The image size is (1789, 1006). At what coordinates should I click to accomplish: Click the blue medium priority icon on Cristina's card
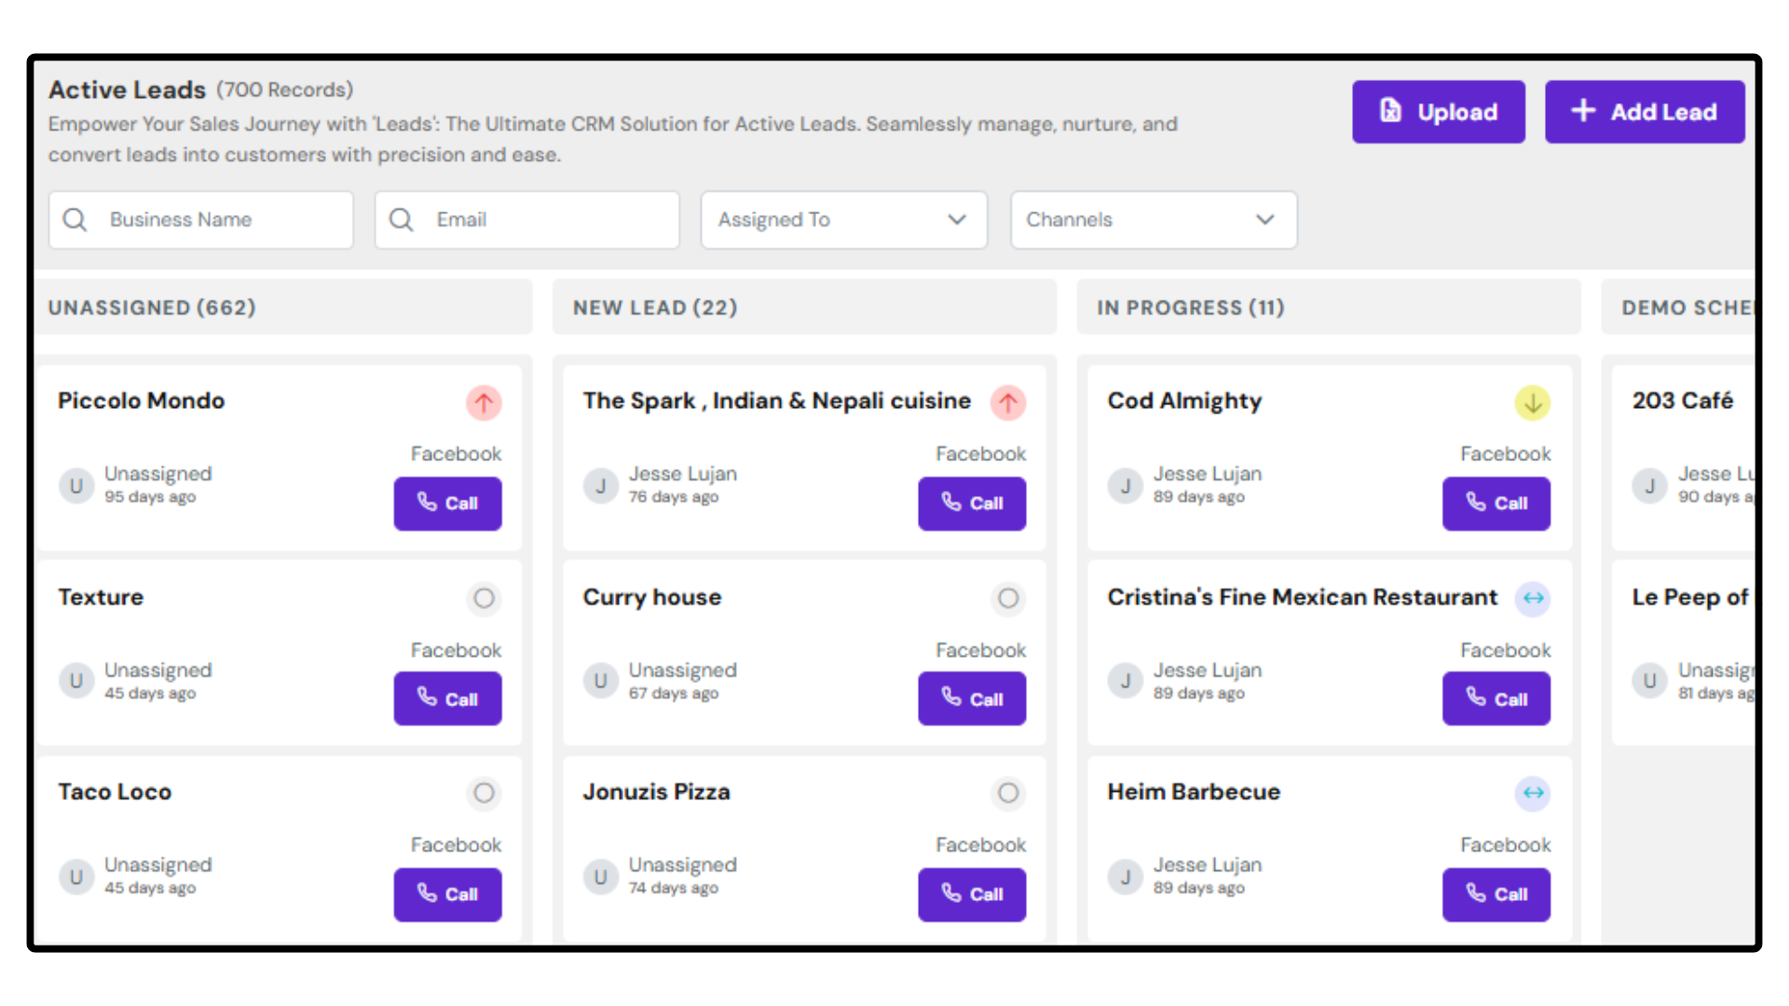[x=1533, y=598]
